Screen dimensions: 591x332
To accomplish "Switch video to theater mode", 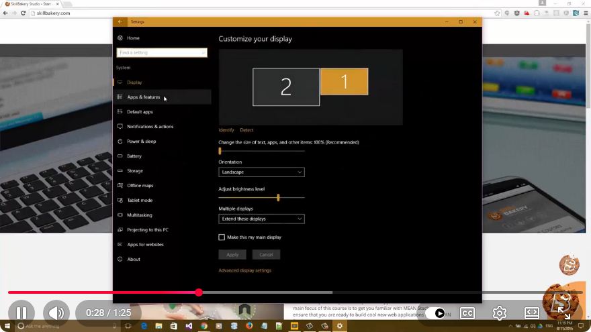I will pyautogui.click(x=531, y=313).
